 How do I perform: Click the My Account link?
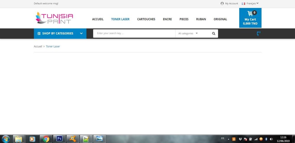pos(232,3)
